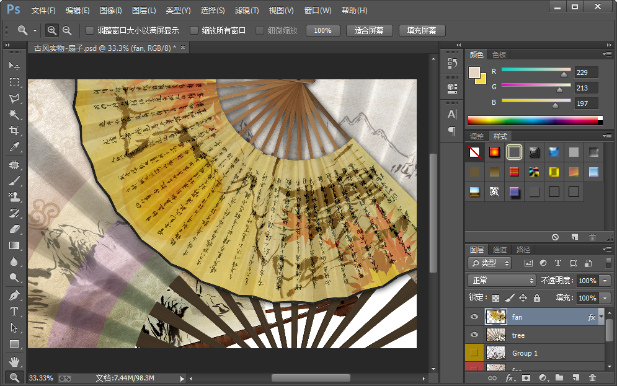Viewport: 617px width, 386px height.
Task: Hide the tree layer
Action: pyautogui.click(x=474, y=335)
